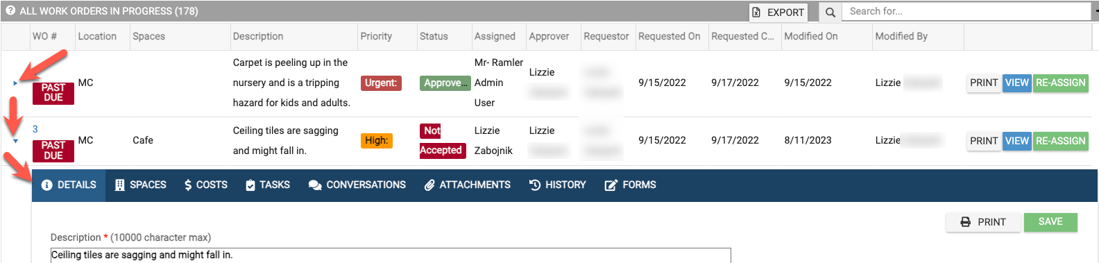Re-assign the ceiling tiles work order
The width and height of the screenshot is (1099, 263).
[1061, 141]
